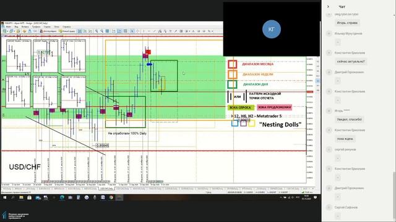Click the 0.92793 price label in mini chart
396x222 pixels.
pos(43,52)
